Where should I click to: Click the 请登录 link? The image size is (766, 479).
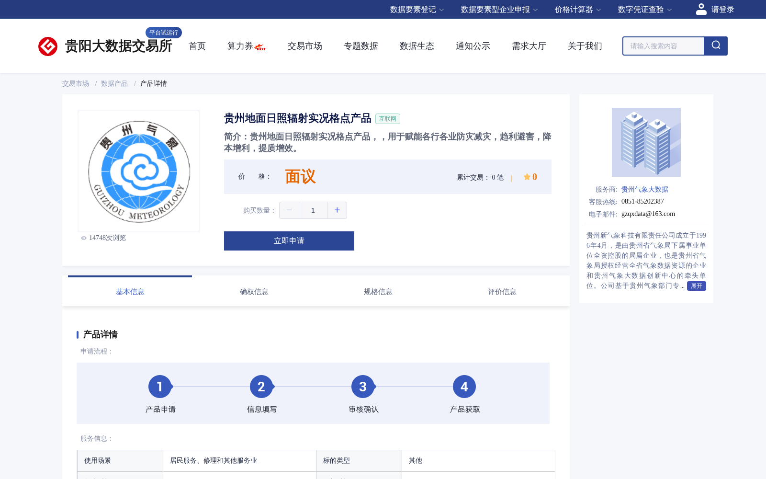(x=722, y=10)
